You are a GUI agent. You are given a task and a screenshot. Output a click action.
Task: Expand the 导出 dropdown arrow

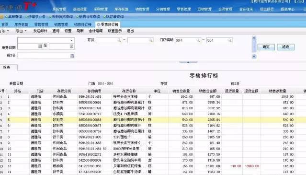point(25,31)
